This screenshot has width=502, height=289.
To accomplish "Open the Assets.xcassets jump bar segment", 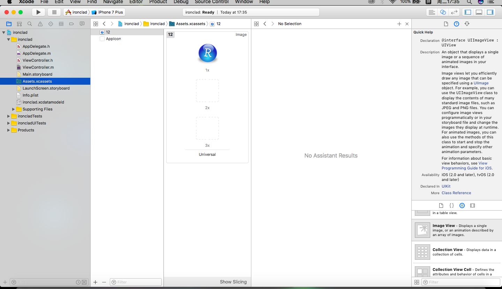I will tap(188, 24).
